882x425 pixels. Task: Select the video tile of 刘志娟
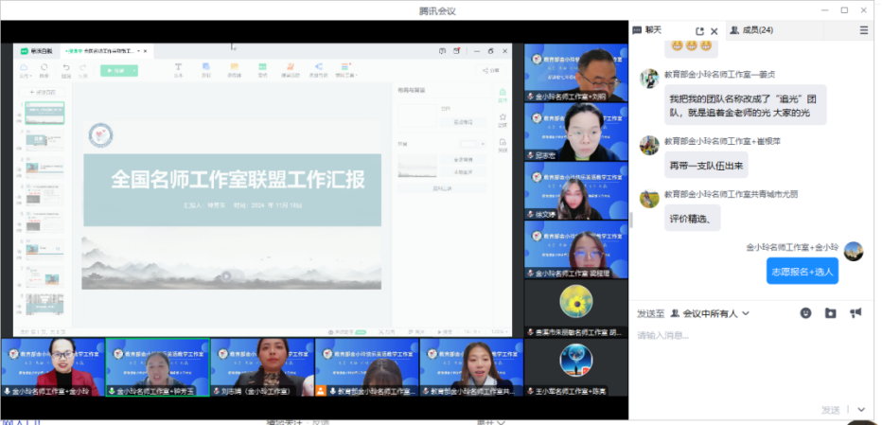tap(262, 367)
